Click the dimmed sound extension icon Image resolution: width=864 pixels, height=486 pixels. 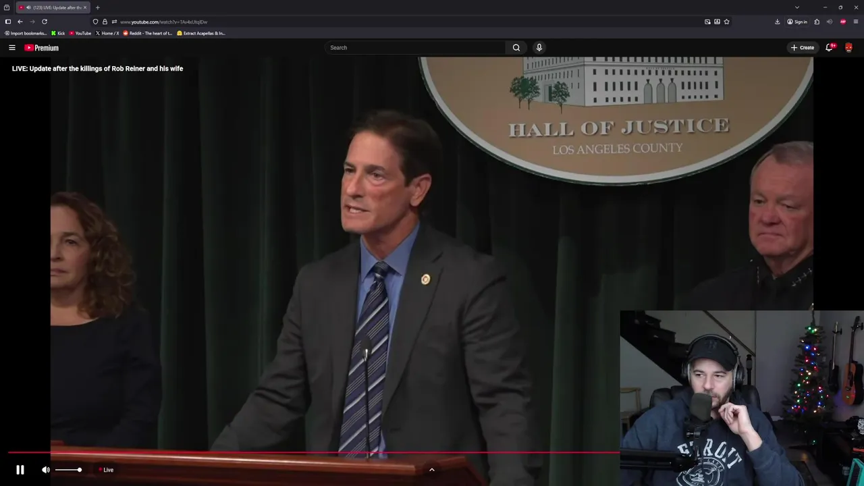[x=830, y=22]
